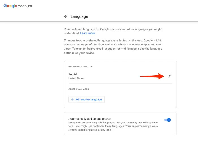Edit preferred language with pencil icon
This screenshot has width=198, height=141.
(x=170, y=76)
